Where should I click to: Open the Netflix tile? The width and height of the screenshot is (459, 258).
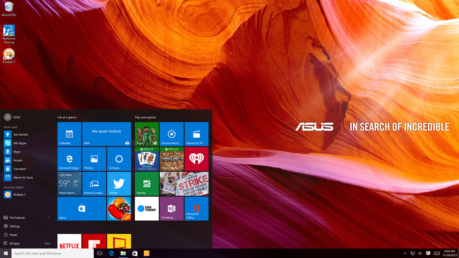[69, 241]
